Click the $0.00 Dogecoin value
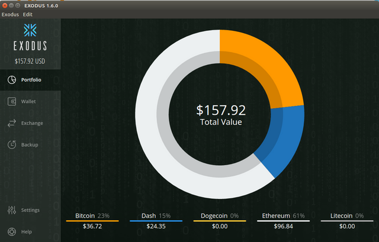The image size is (379, 242). 220,226
